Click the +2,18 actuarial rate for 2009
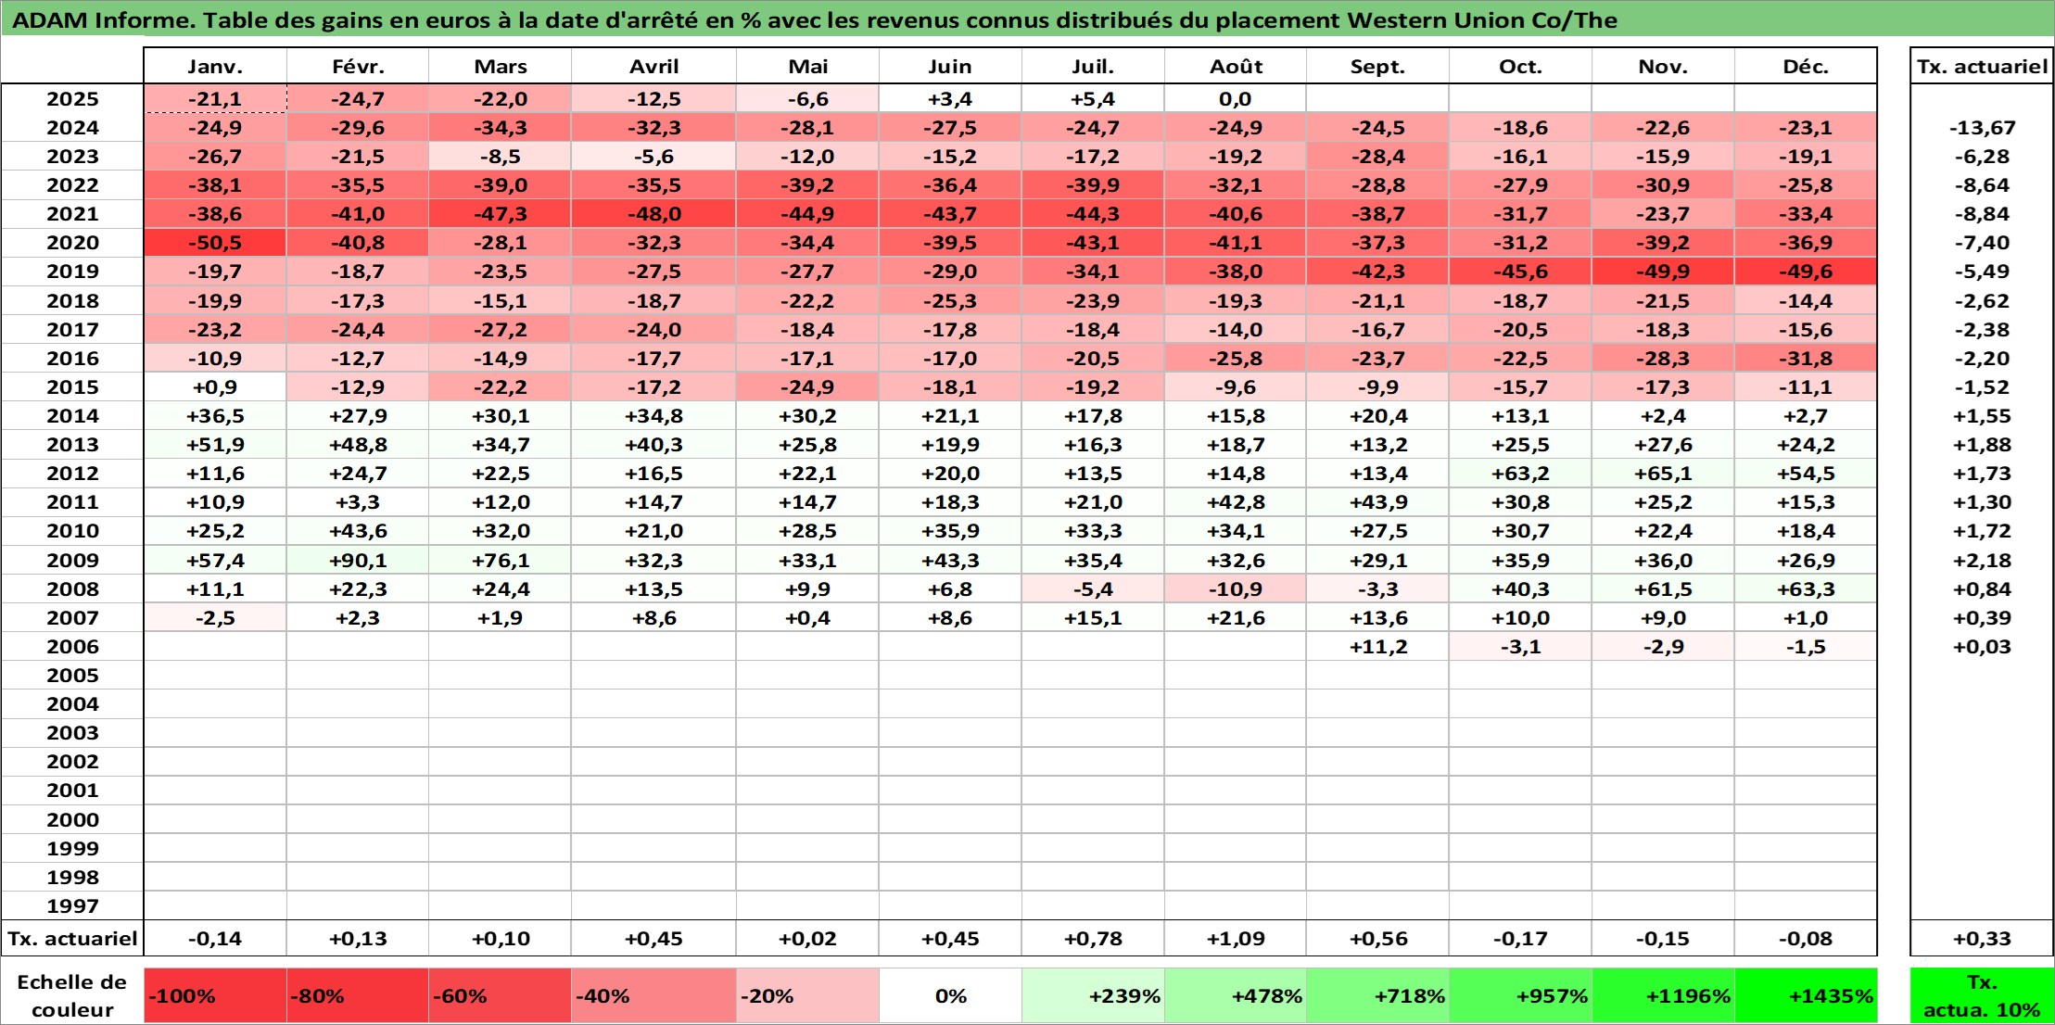This screenshot has height=1025, width=2055. [x=1982, y=561]
